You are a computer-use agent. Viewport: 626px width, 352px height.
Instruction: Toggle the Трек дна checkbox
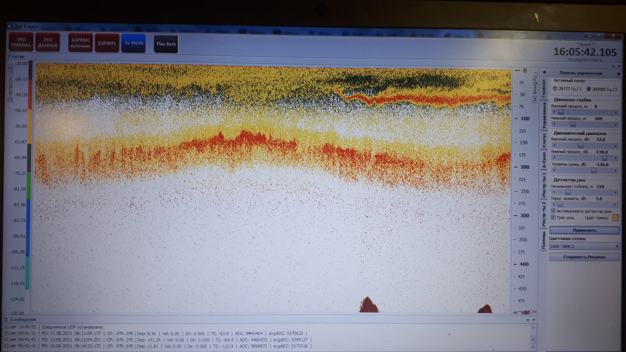(x=553, y=218)
